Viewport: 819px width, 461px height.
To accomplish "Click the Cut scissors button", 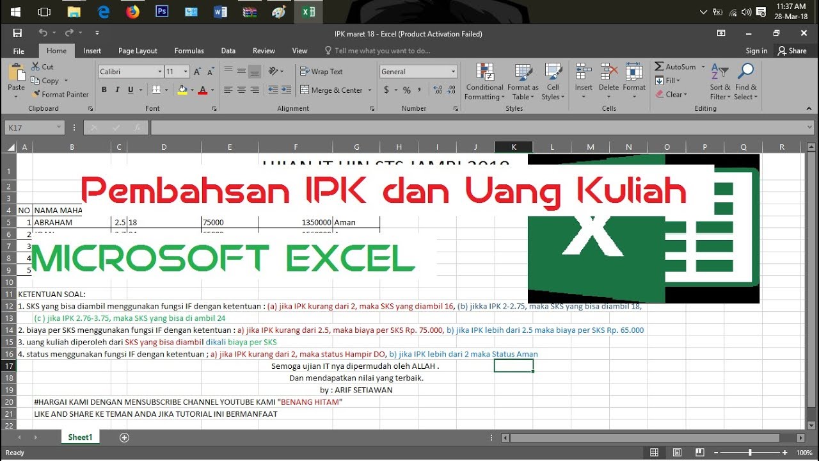I will coord(42,67).
